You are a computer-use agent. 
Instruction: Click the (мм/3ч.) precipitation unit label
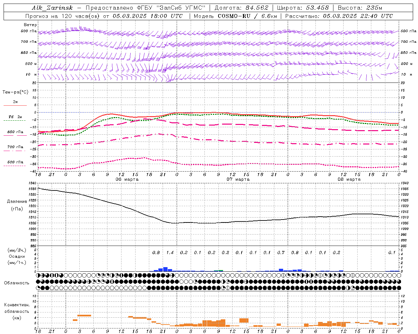pyautogui.click(x=17, y=250)
